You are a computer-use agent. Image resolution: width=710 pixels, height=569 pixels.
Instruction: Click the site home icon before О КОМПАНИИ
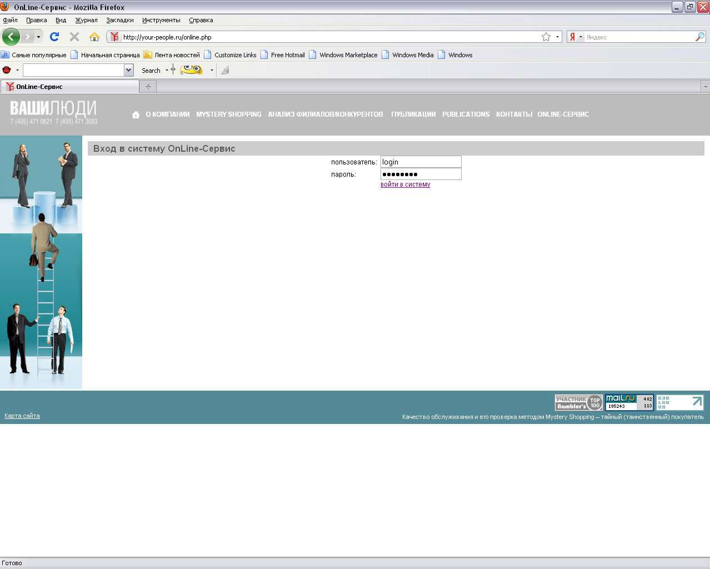[136, 114]
